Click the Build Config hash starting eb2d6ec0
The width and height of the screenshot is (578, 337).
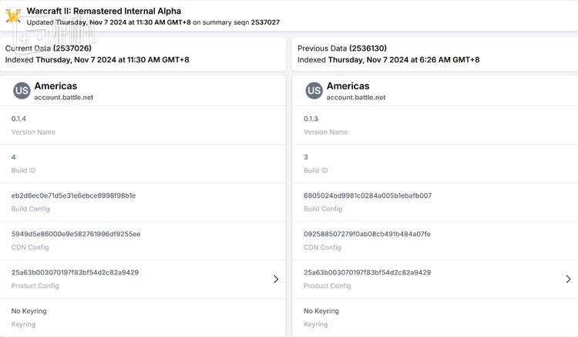pos(73,195)
